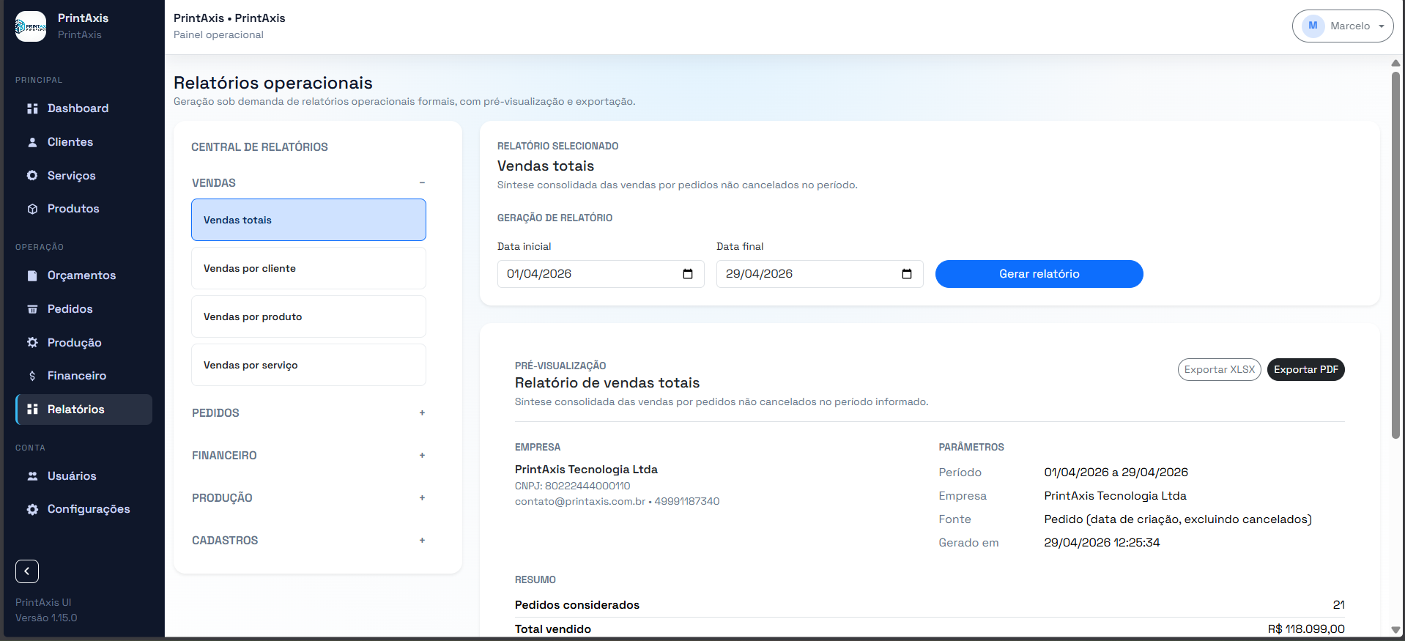This screenshot has width=1405, height=641.
Task: Select the Vendas totais report
Action: click(308, 220)
